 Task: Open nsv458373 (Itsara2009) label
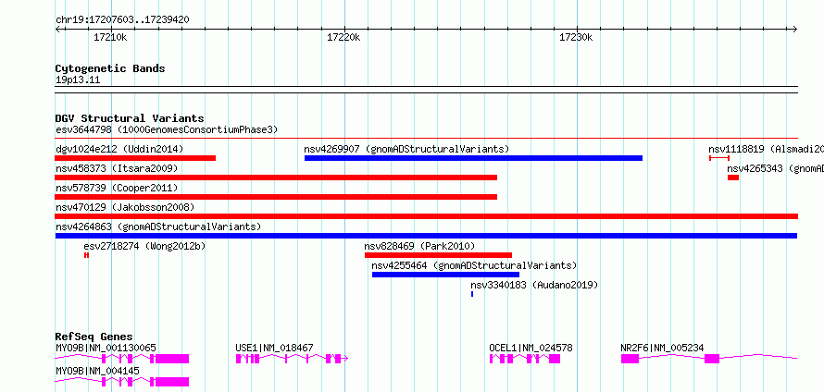click(117, 168)
